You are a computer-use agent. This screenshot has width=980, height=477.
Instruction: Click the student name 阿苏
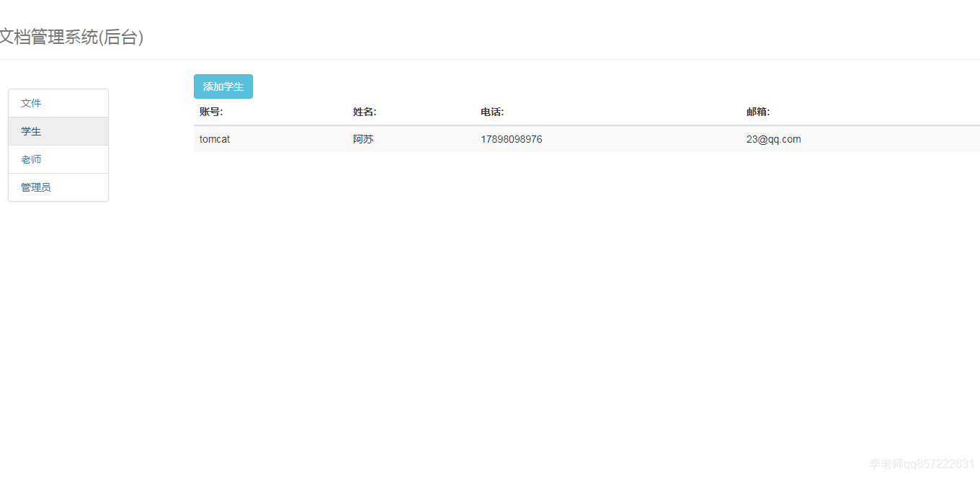(363, 139)
